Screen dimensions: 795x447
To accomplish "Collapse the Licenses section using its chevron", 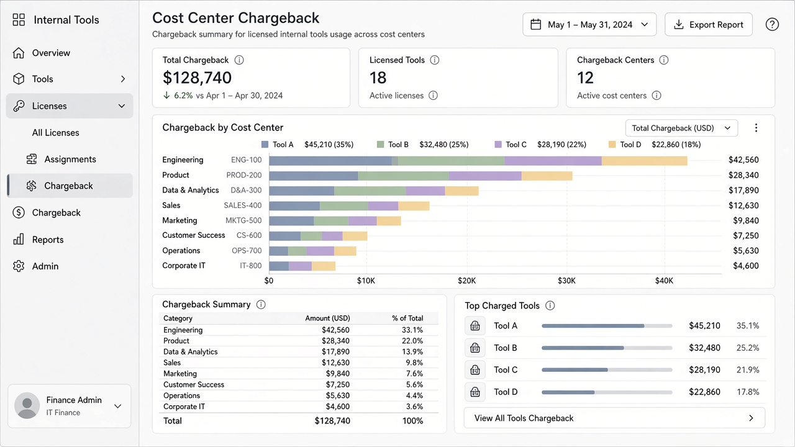I will pos(122,106).
